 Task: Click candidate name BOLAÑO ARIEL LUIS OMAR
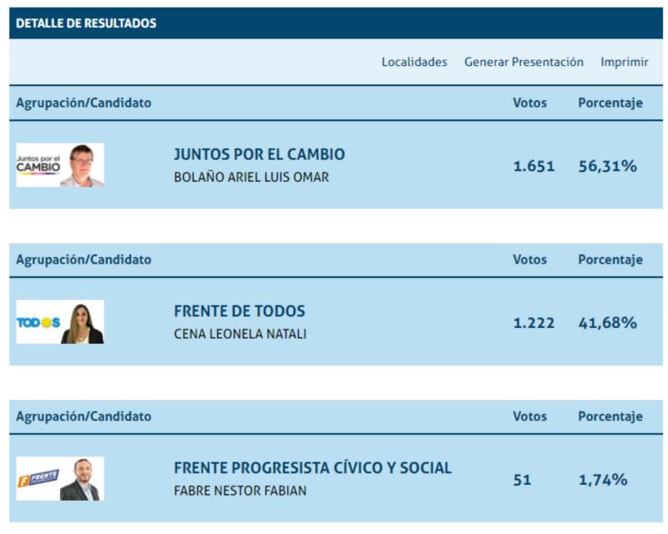pos(251,177)
